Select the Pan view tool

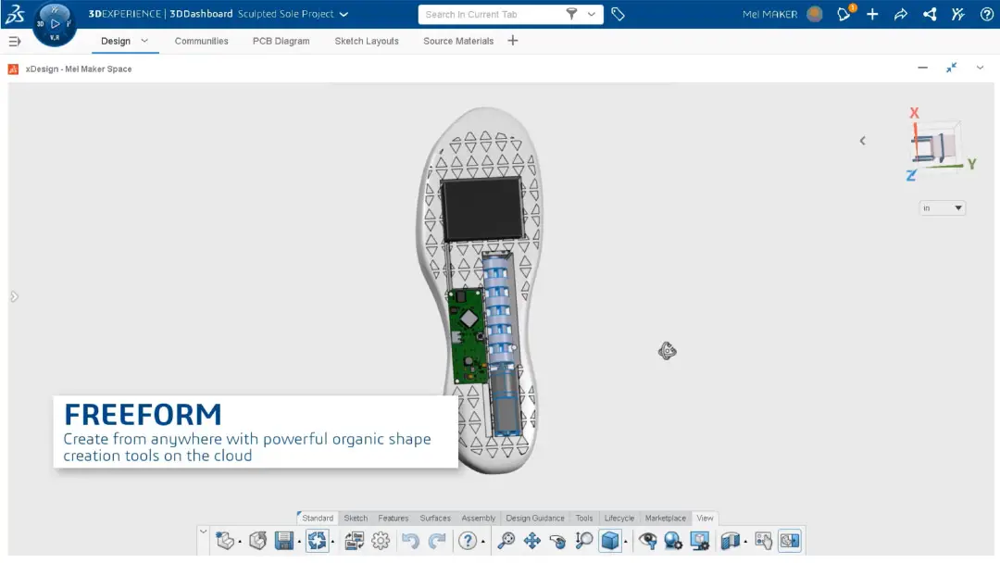(531, 540)
